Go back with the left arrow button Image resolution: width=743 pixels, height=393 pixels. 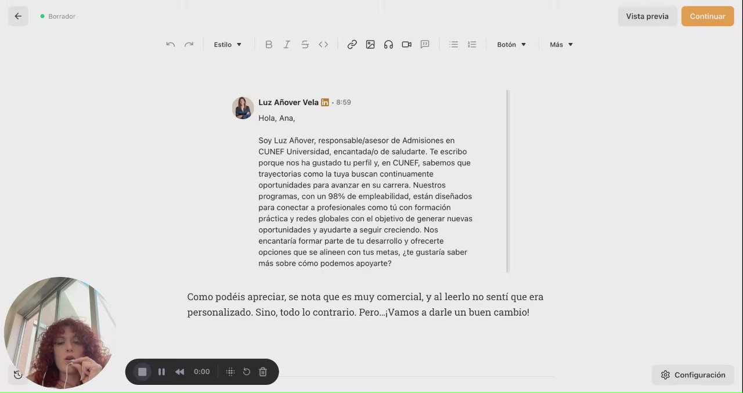coord(18,16)
